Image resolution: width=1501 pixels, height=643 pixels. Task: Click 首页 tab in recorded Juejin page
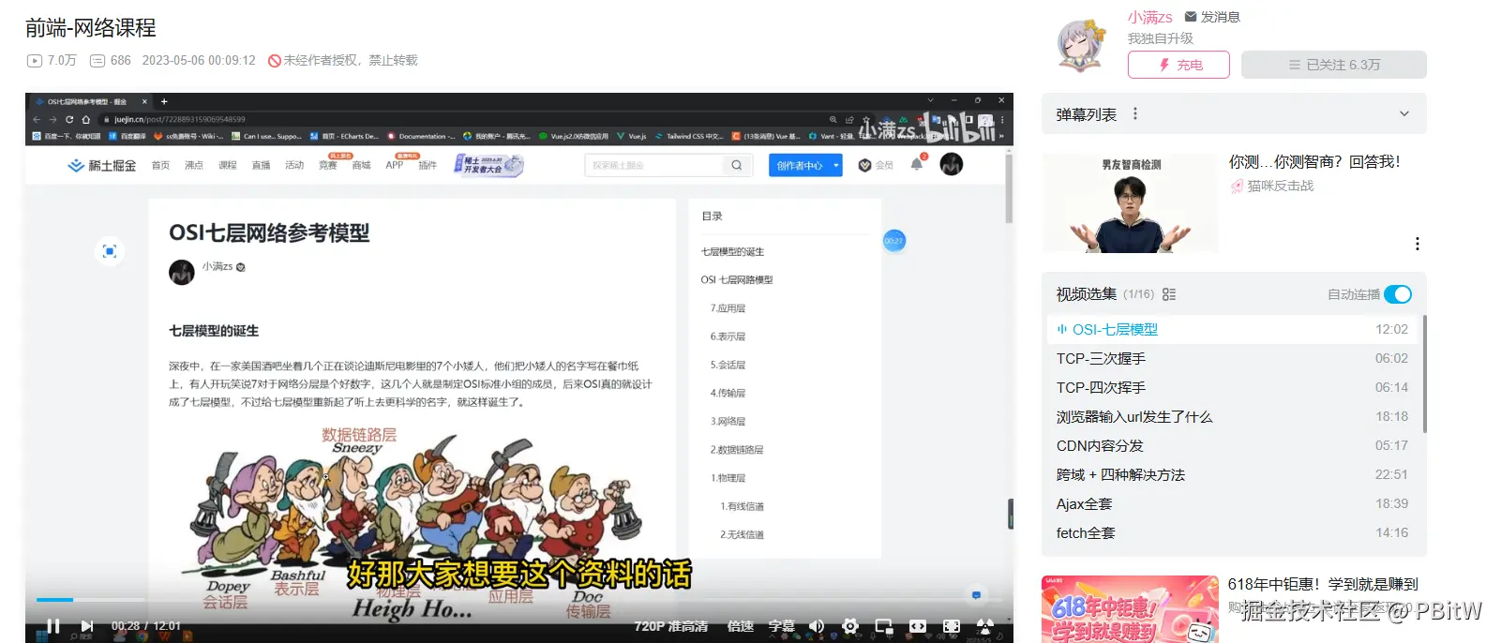[x=161, y=165]
